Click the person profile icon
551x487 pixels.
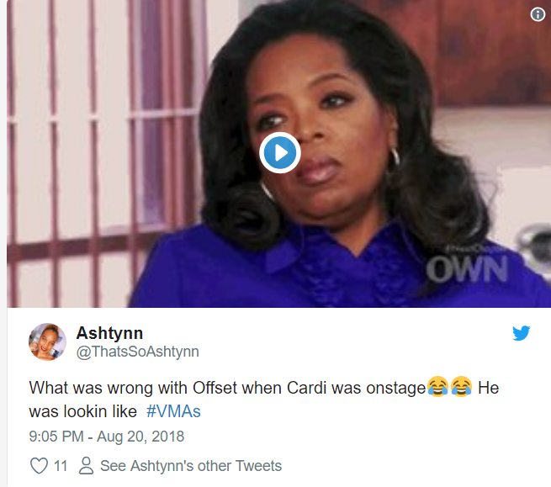pos(86,466)
